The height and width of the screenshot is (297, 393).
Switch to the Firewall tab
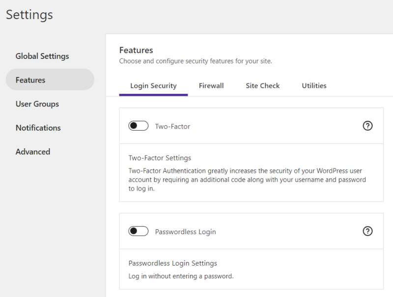[x=211, y=85]
